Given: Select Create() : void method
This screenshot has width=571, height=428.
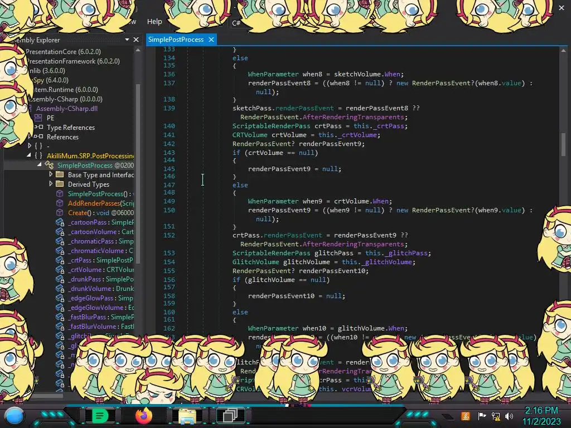Looking at the screenshot, I should click(x=101, y=212).
